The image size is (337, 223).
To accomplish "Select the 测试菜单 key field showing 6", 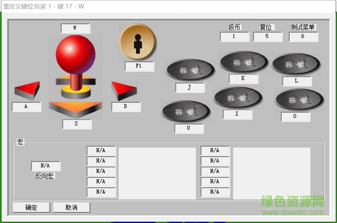I will (303, 36).
